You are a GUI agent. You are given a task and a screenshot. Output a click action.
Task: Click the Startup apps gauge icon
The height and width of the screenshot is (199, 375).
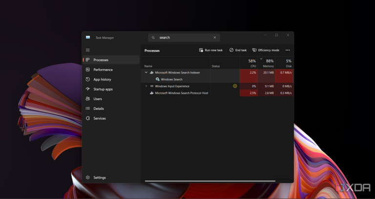pyautogui.click(x=88, y=89)
